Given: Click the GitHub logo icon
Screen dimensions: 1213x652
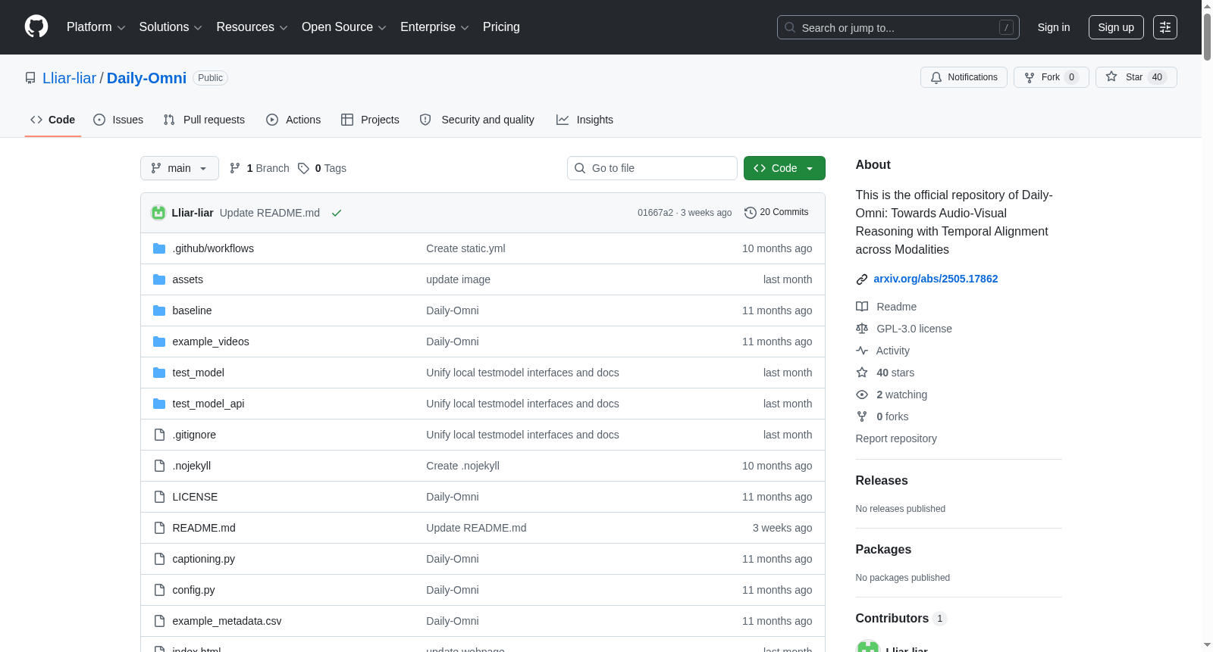Looking at the screenshot, I should point(36,27).
